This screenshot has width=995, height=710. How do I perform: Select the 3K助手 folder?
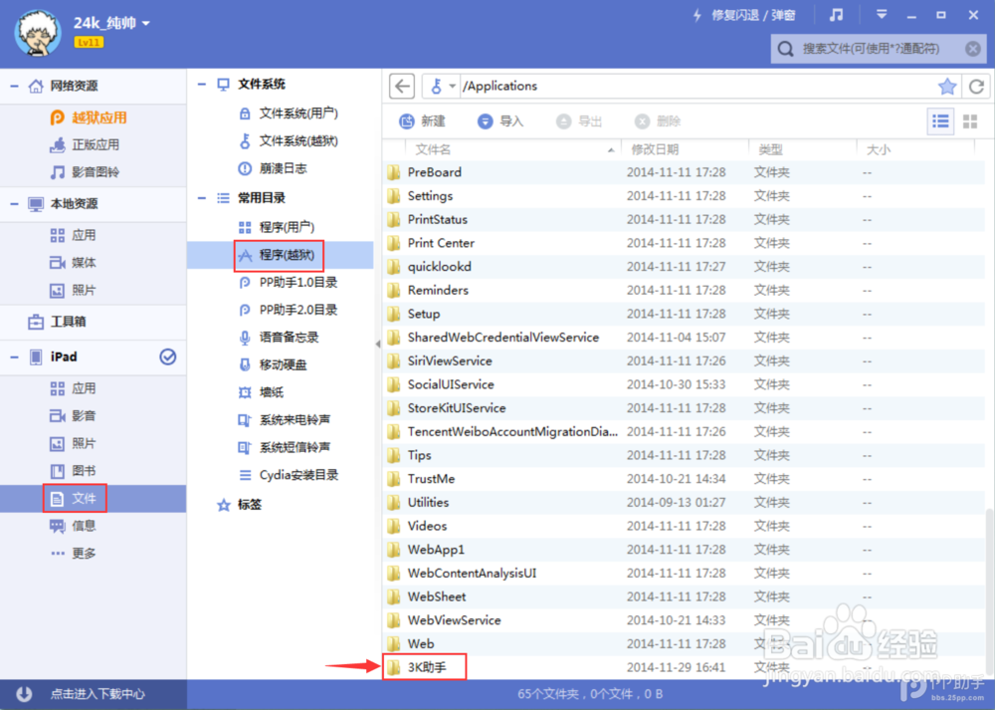tap(424, 667)
